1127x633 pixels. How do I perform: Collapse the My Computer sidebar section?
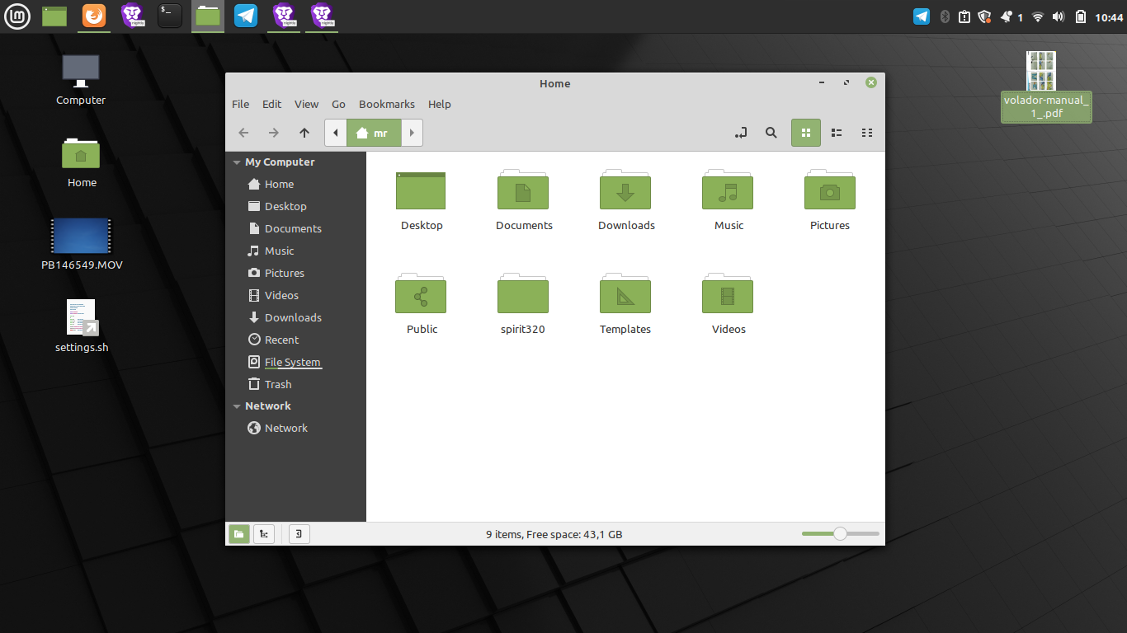tap(237, 162)
